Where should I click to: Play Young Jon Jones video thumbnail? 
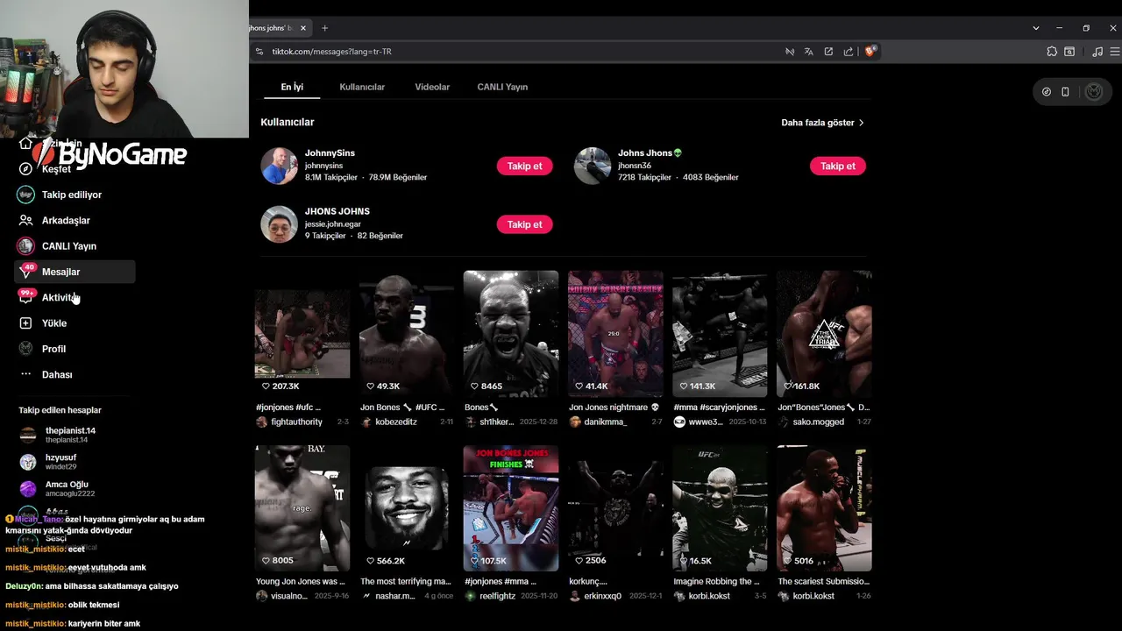pos(302,508)
